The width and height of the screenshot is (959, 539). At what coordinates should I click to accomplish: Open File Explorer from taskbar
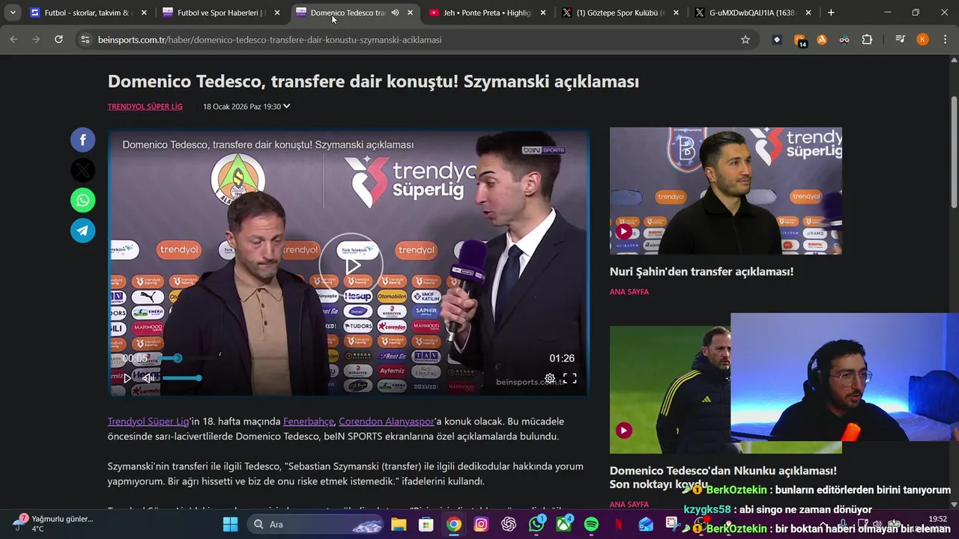399,524
